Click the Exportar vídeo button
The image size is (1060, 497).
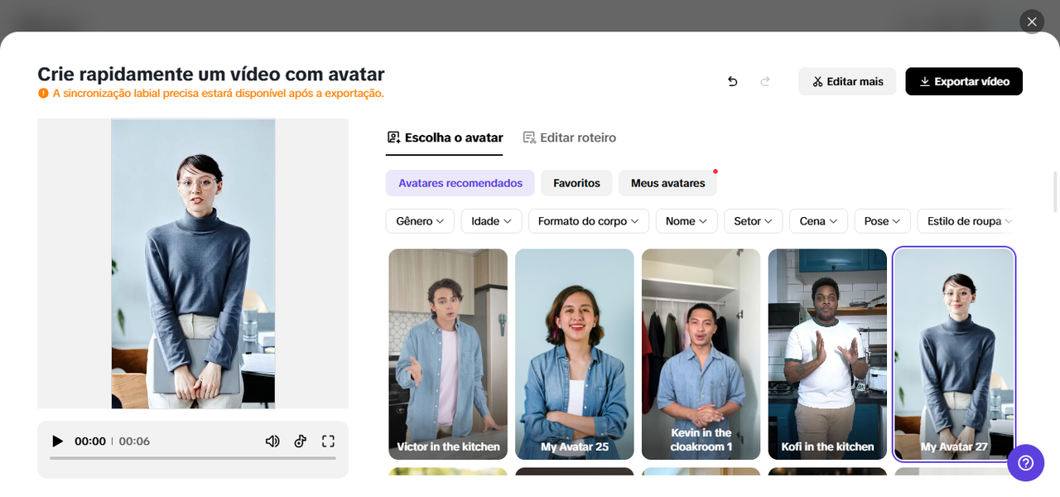pos(963,81)
